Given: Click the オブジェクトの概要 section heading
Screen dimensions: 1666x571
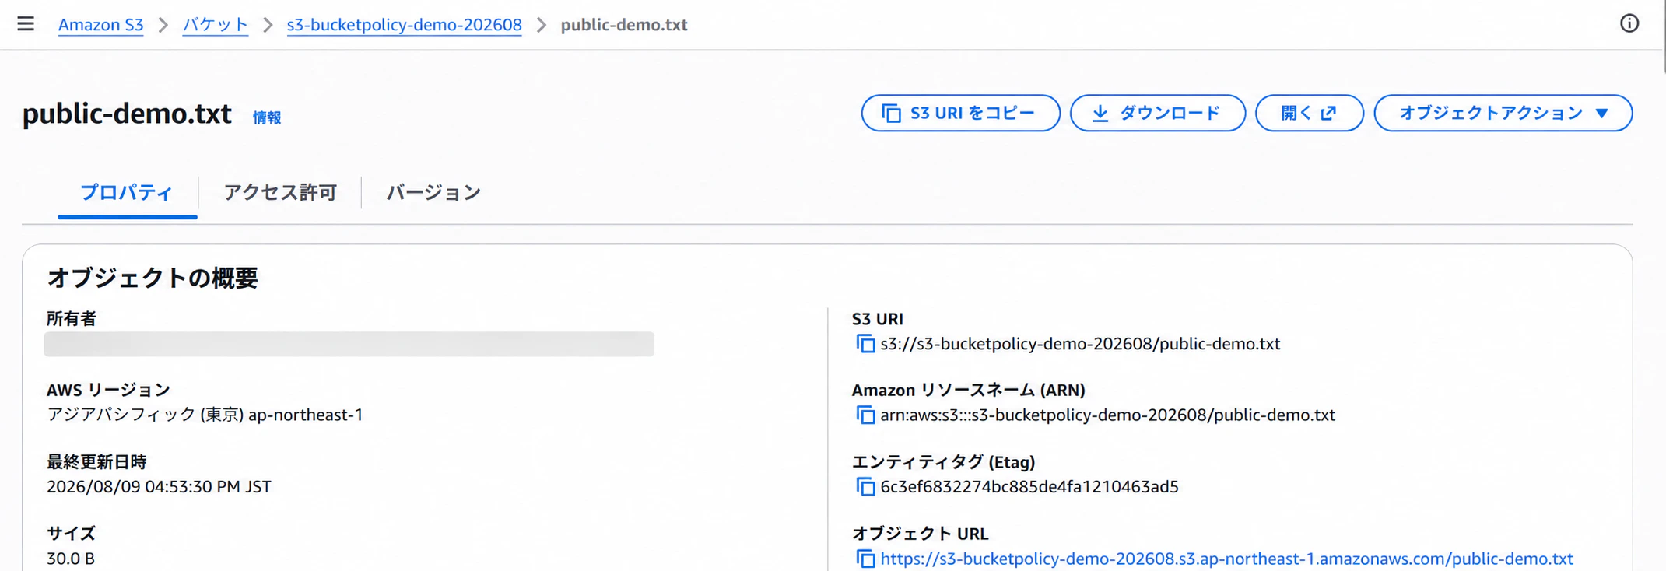Looking at the screenshot, I should pyautogui.click(x=153, y=278).
